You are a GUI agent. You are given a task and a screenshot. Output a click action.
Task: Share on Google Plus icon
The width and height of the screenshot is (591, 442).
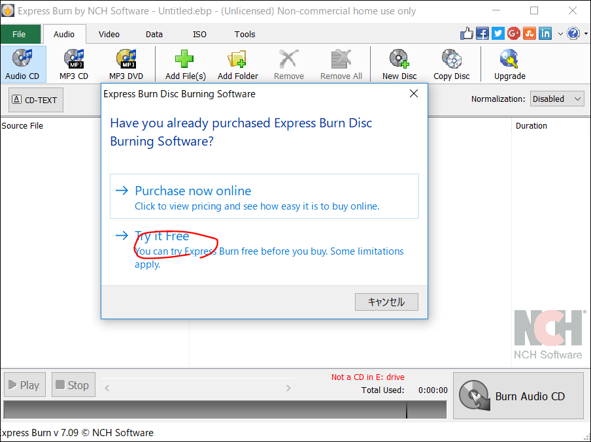pyautogui.click(x=514, y=33)
